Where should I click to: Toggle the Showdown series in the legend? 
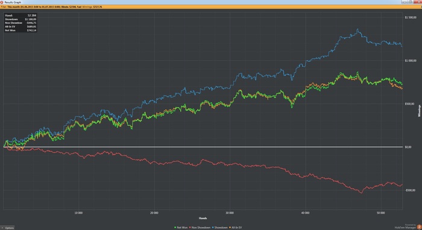pyautogui.click(x=219, y=228)
